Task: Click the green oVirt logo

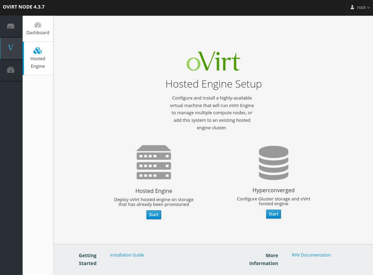Action: click(x=213, y=61)
